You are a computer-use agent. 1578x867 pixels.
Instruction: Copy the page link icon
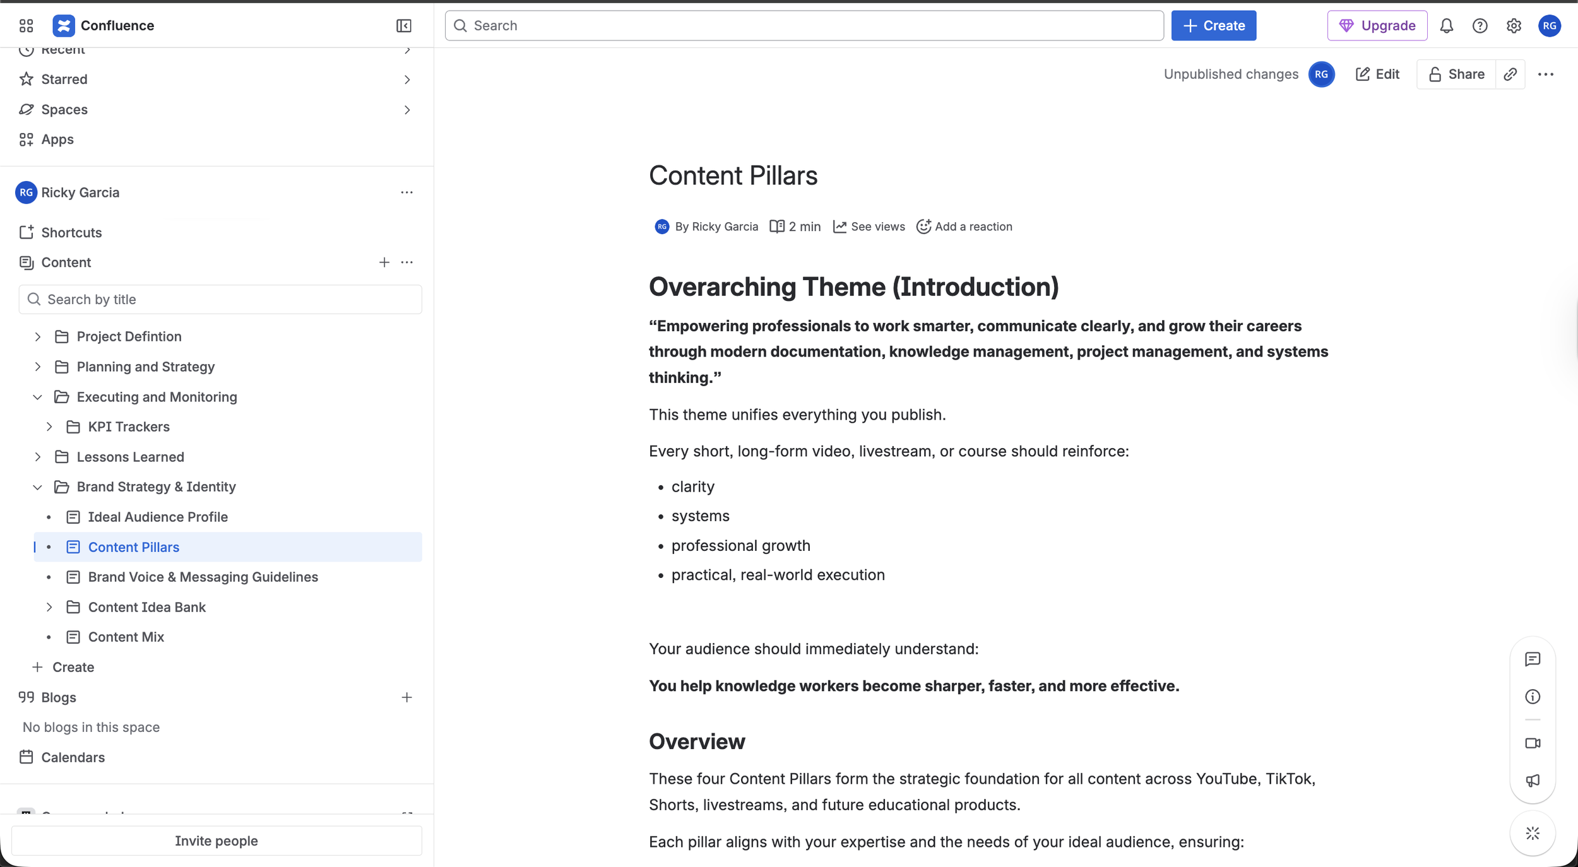coord(1510,74)
